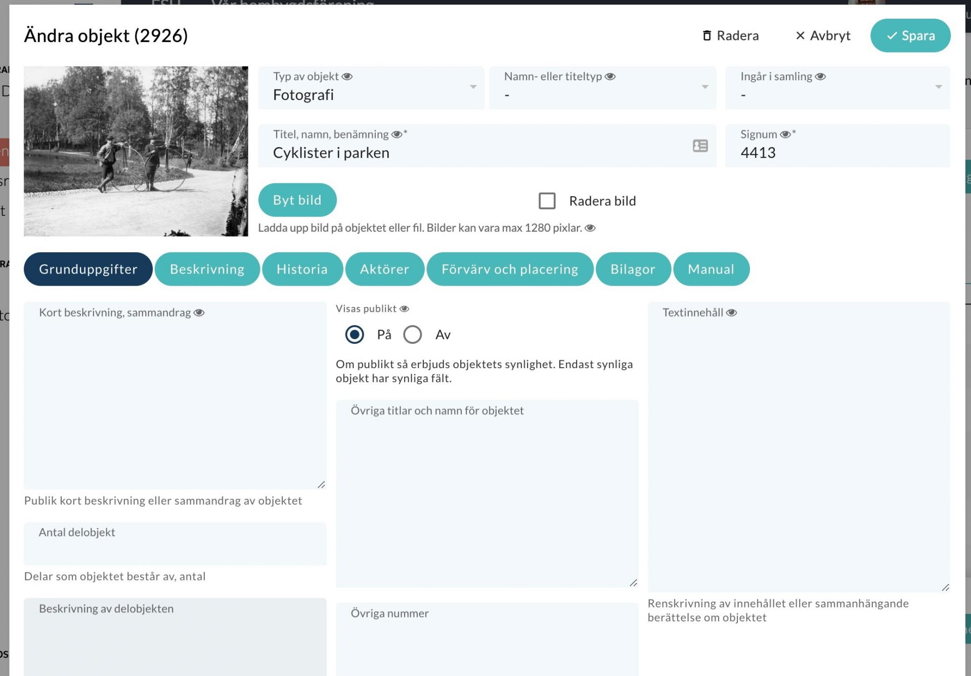Click the cyclists photograph thumbnail
Viewport: 971px width, 676px height.
136,151
